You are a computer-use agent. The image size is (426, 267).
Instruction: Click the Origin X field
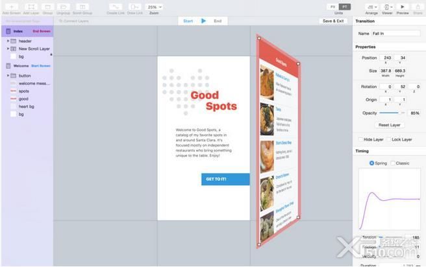(x=386, y=100)
